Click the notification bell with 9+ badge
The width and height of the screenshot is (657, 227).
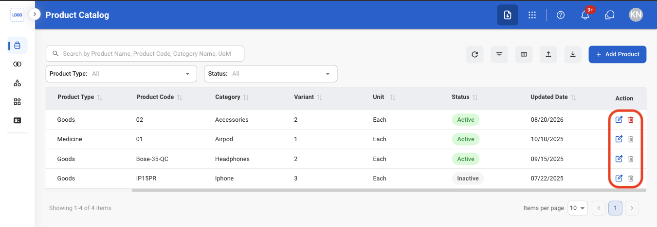(x=585, y=15)
